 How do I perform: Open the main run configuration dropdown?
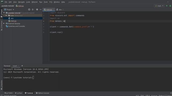point(159,6)
